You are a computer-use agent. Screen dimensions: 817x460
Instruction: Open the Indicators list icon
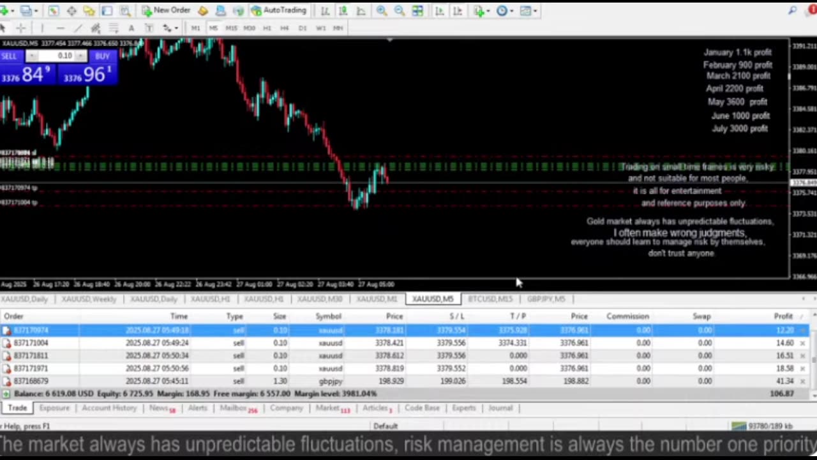[479, 11]
